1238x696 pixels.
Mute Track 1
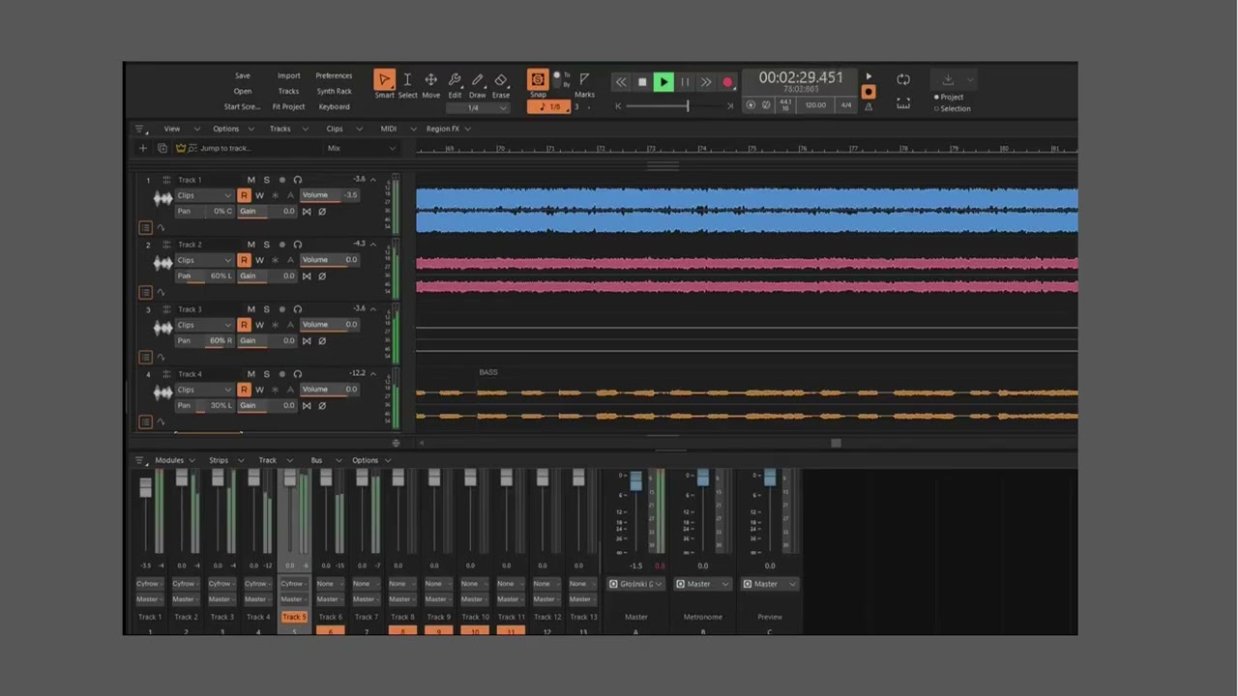coord(251,180)
